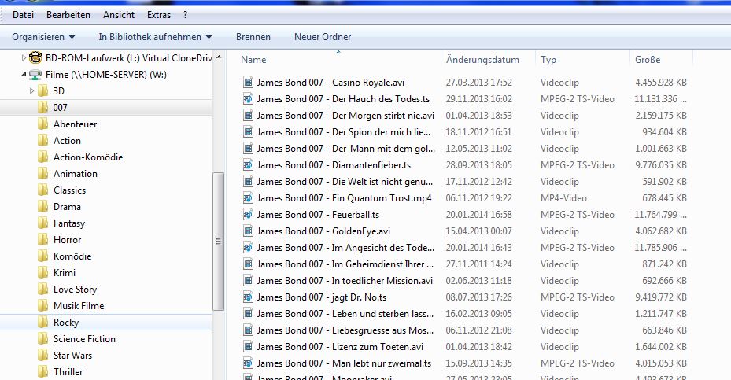This screenshot has height=380, width=731.
Task: Click the Brennen button
Action: click(253, 37)
